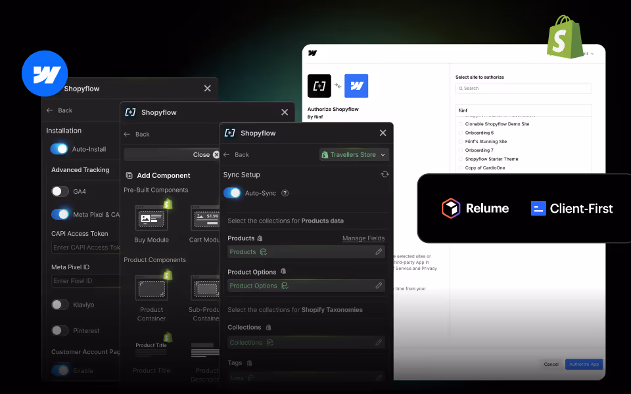
Task: Click the Manage Fields link
Action: (363, 238)
